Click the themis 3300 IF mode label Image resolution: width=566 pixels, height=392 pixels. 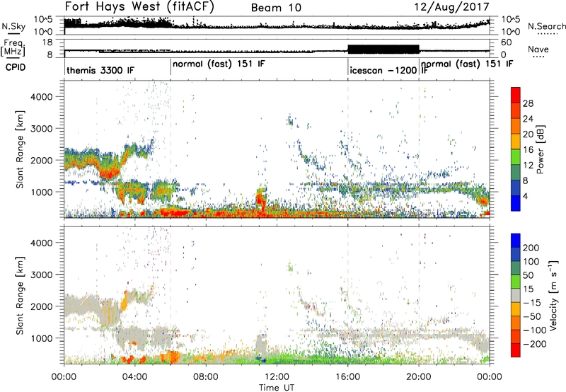point(100,70)
